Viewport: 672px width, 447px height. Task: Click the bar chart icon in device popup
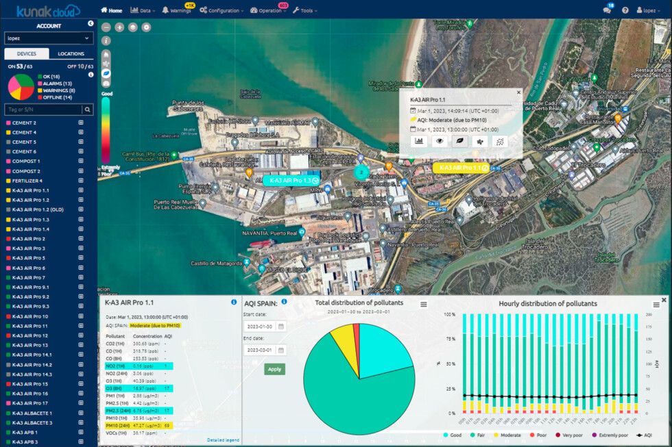point(418,141)
